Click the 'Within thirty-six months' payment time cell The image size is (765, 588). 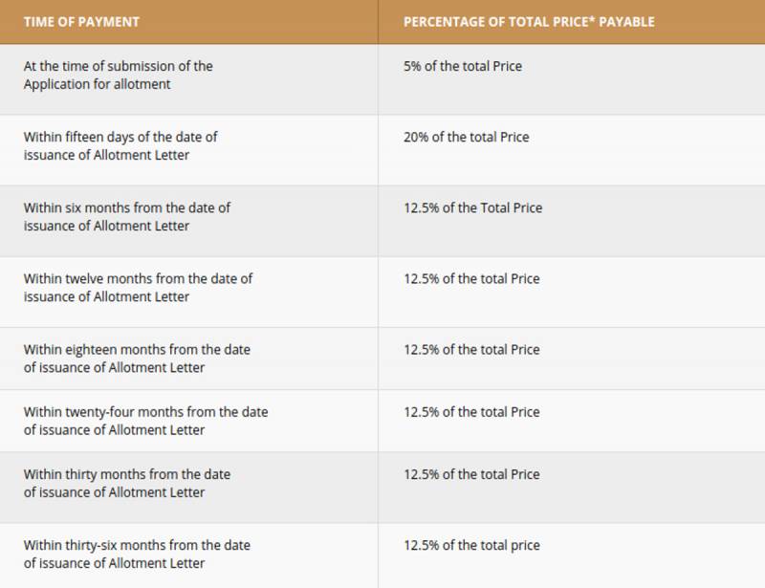tap(137, 555)
